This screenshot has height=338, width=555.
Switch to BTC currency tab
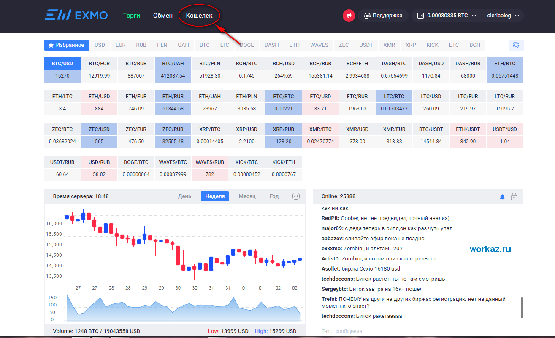pos(205,45)
